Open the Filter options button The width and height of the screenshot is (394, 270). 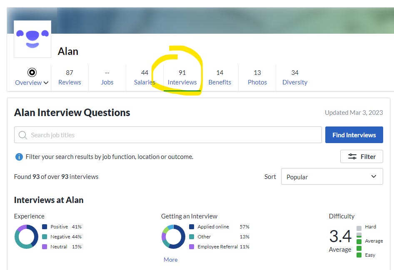[362, 156]
